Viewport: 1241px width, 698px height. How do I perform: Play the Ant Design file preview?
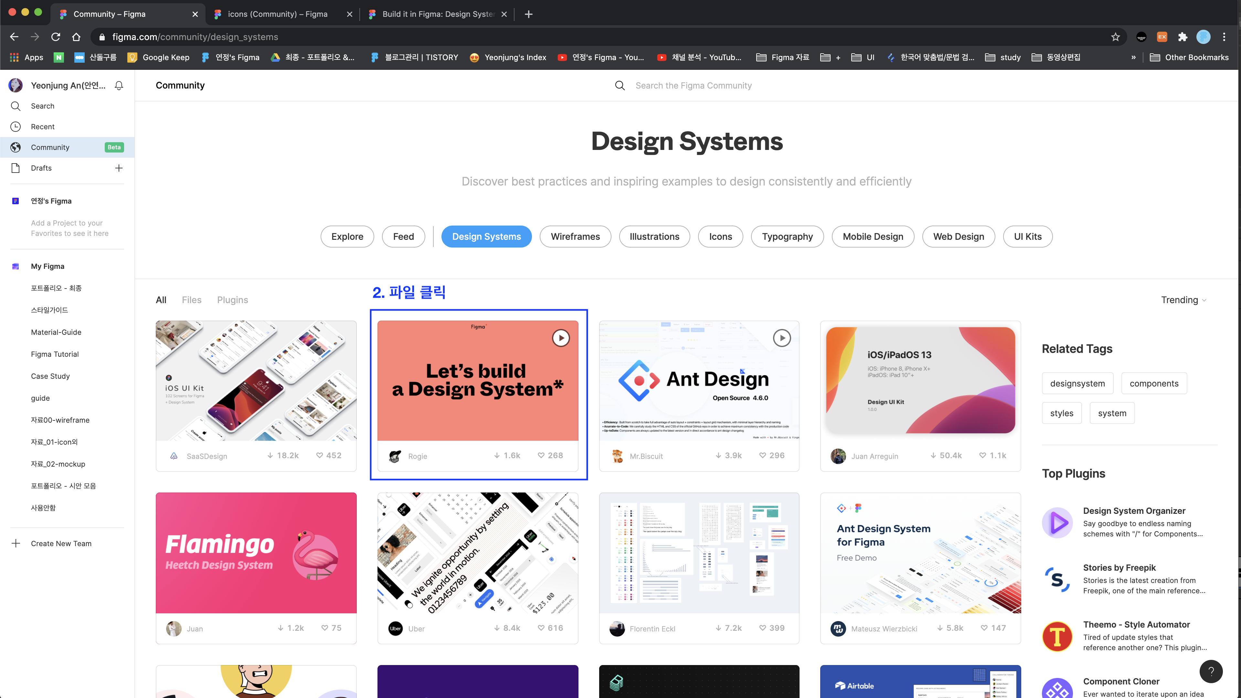point(781,338)
